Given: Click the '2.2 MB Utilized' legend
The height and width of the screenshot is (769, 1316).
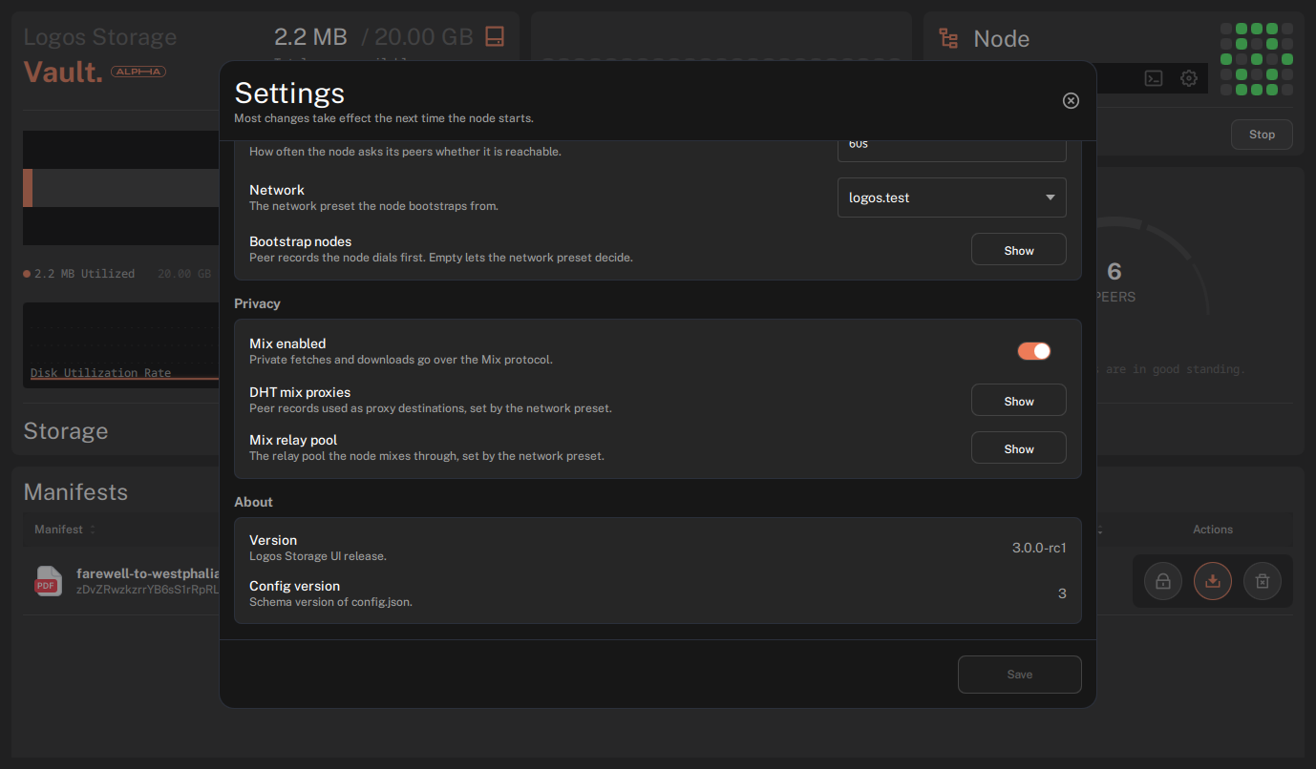Looking at the screenshot, I should 79,274.
